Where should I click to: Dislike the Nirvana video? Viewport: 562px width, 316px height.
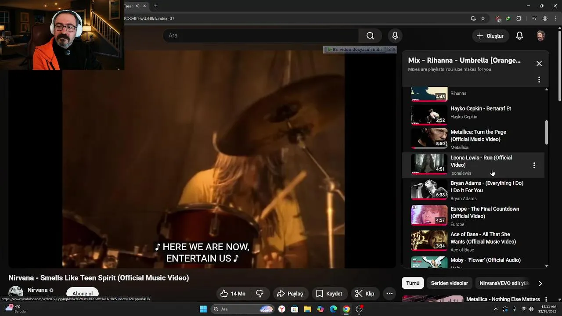[259, 294]
